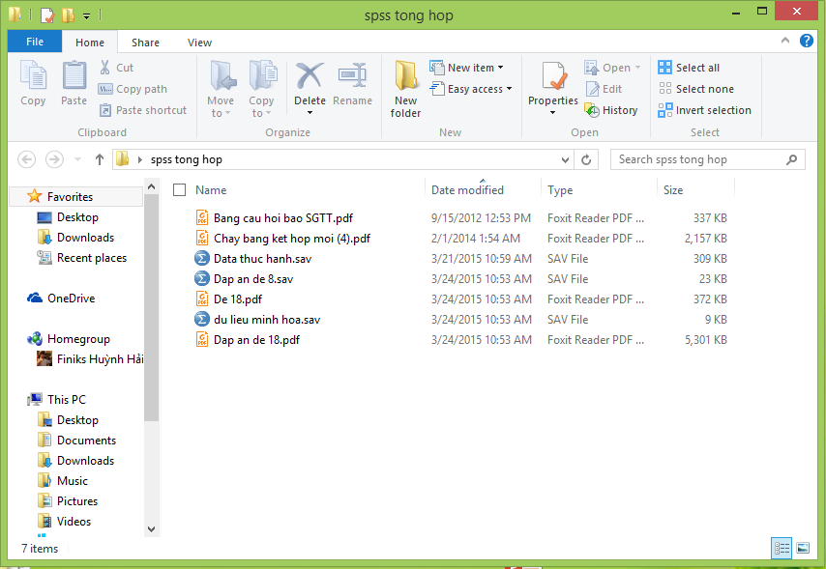Click Select all in ribbon
This screenshot has height=569, width=826.
[x=689, y=68]
